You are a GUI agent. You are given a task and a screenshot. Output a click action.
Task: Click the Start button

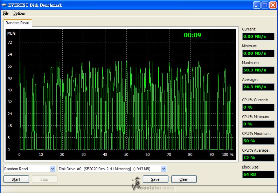click(16, 179)
